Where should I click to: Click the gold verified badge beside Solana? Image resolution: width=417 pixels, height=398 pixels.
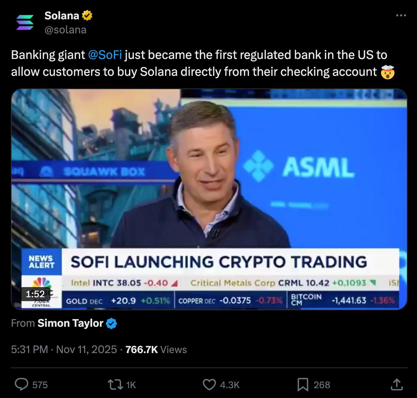(87, 15)
